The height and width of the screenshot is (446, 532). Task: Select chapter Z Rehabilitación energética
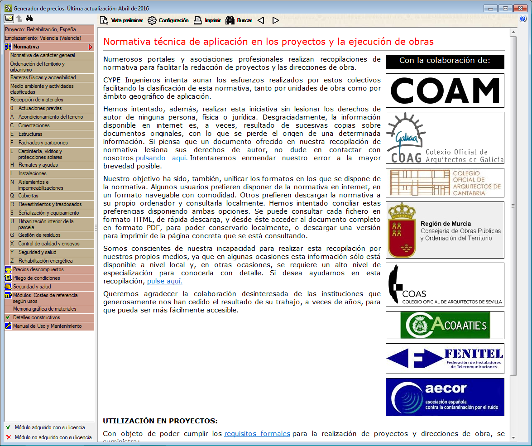(x=52, y=261)
